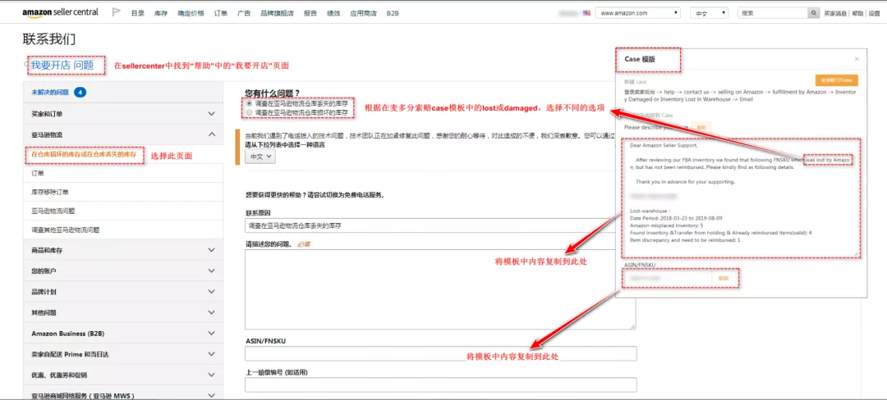Expand the 卖家自配送 Prime 和当日达 section

[123, 354]
